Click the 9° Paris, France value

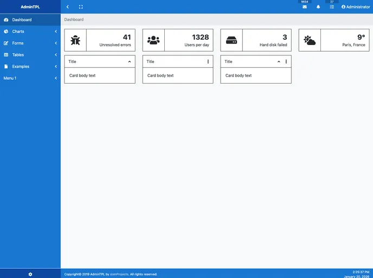(x=361, y=37)
